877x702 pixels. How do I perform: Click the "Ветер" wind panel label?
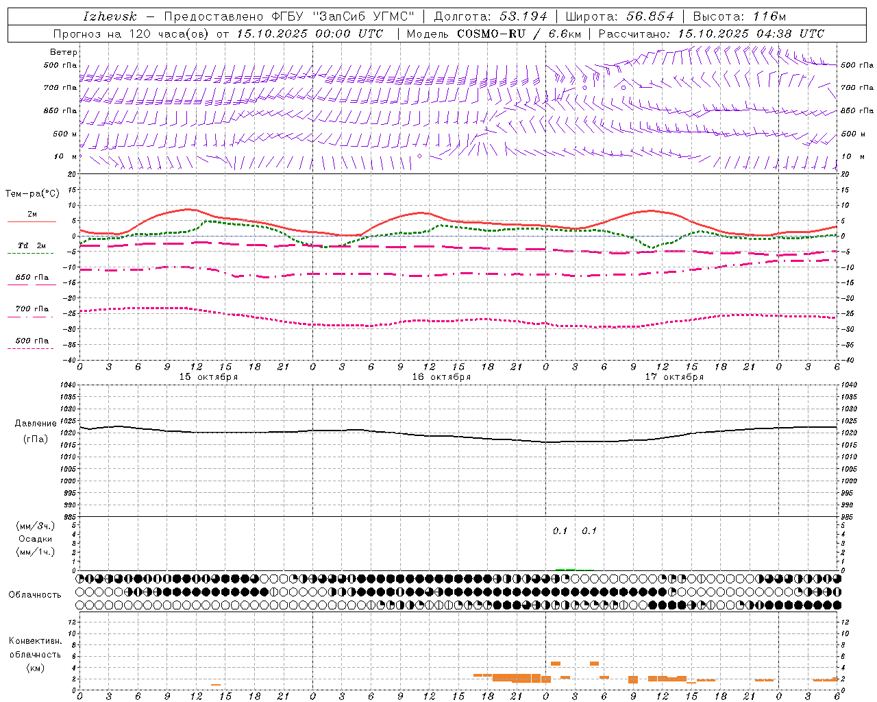64,52
